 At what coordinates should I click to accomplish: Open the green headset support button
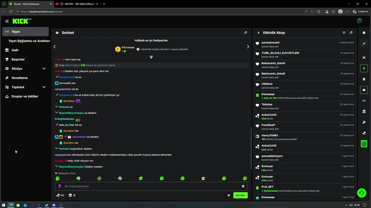[x=361, y=193]
